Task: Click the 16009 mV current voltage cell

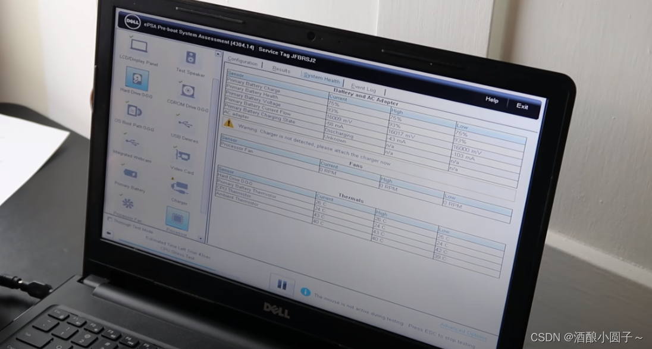Action: (x=339, y=120)
